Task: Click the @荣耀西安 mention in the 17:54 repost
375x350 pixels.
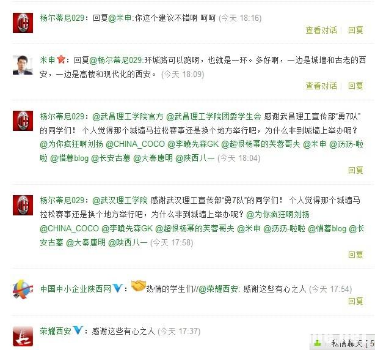Action: [219, 289]
